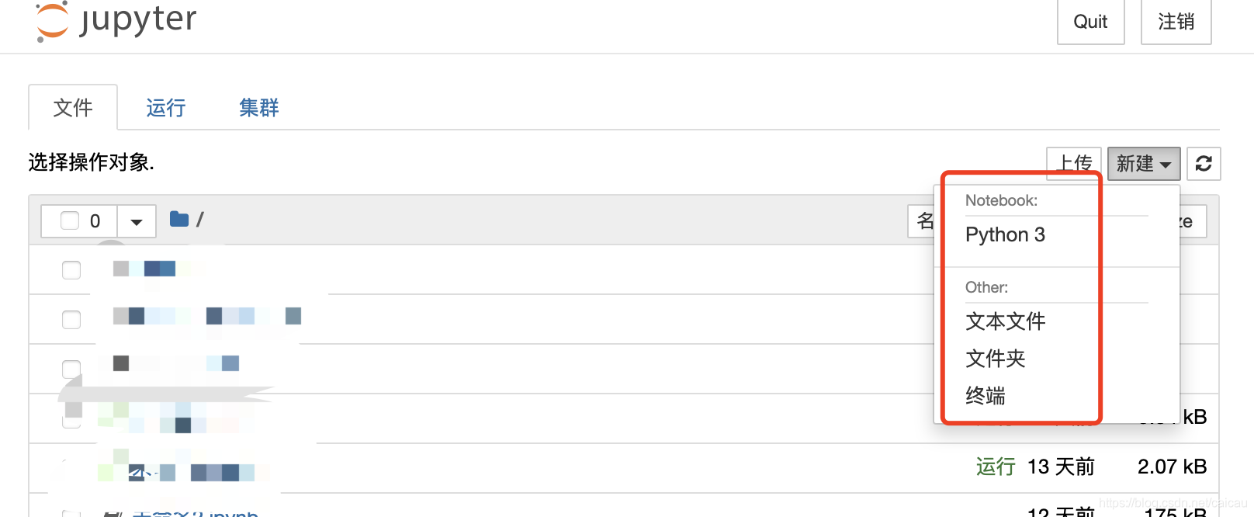Image resolution: width=1254 pixels, height=517 pixels.
Task: Switch to the 文件 tab
Action: 74,108
